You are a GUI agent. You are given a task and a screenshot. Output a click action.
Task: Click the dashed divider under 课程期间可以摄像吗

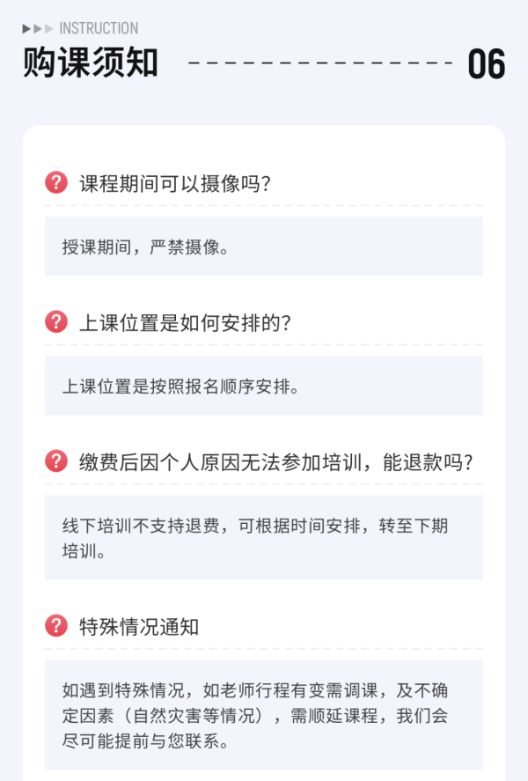[264, 205]
